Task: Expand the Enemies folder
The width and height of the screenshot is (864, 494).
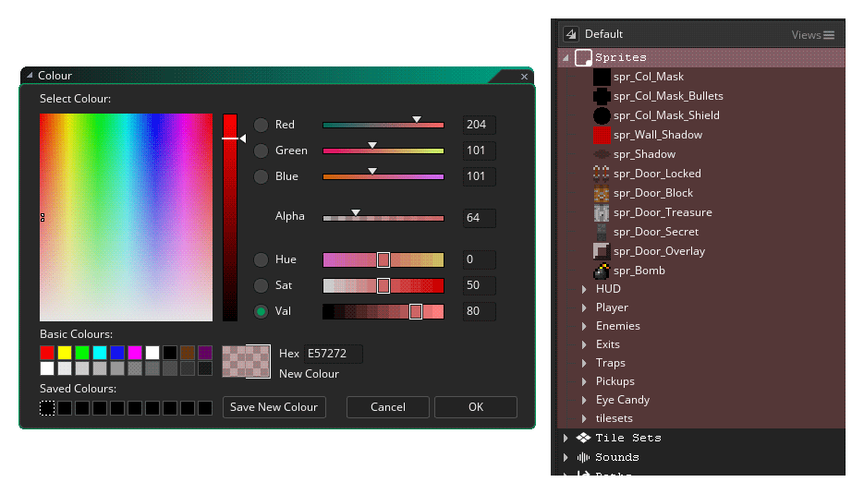Action: pos(584,326)
